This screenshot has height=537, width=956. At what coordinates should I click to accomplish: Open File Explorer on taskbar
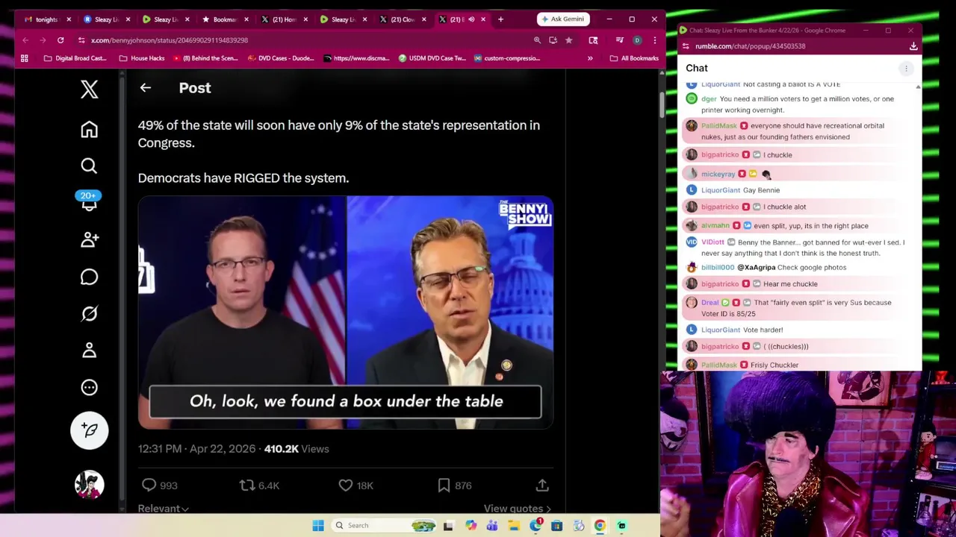tap(514, 526)
